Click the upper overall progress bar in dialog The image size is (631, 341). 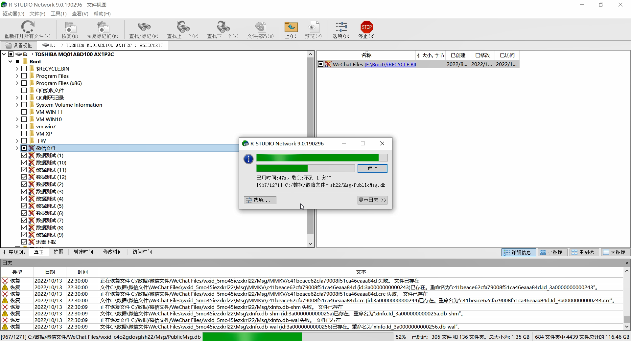coord(322,158)
